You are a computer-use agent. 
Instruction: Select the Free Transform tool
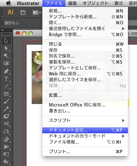coord(6,154)
